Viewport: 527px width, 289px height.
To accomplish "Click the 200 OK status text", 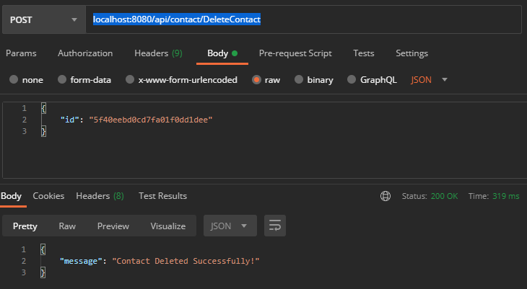I will click(x=444, y=196).
